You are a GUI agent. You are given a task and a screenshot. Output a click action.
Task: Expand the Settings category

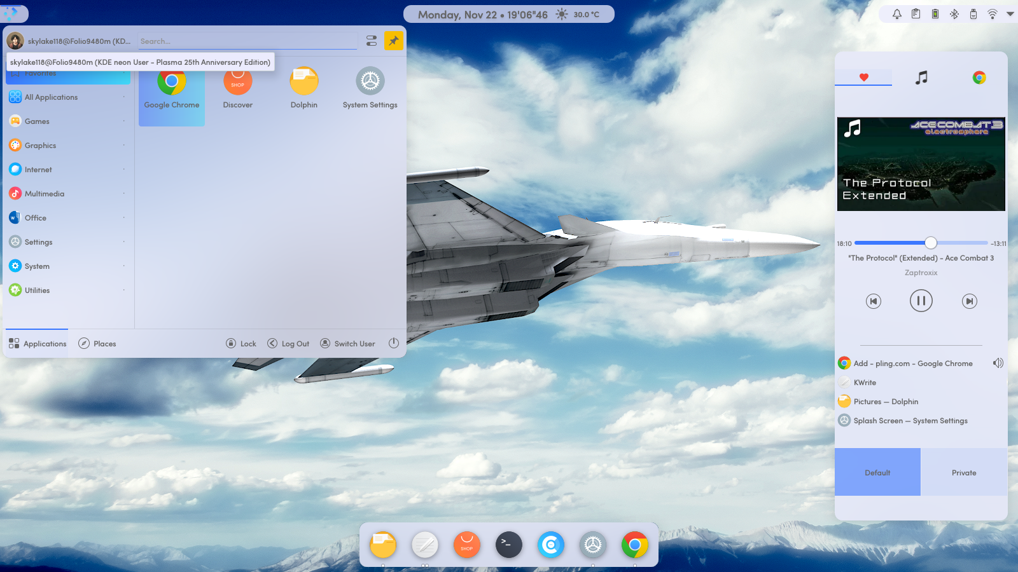68,242
